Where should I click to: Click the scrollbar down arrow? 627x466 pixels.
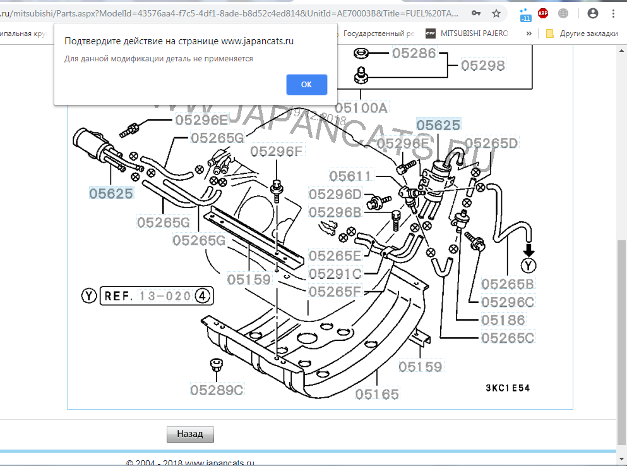[621, 459]
